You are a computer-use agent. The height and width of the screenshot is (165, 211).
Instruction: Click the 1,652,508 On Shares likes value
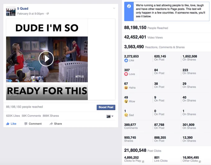click(x=190, y=56)
